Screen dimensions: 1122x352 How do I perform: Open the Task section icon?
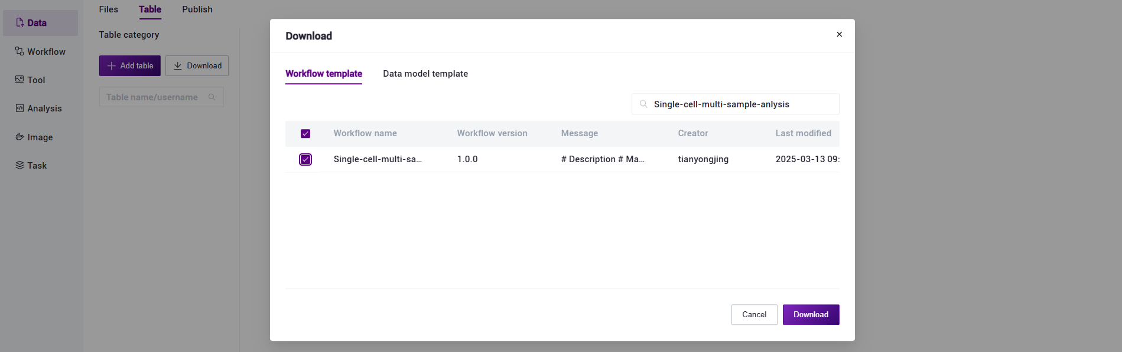(19, 165)
